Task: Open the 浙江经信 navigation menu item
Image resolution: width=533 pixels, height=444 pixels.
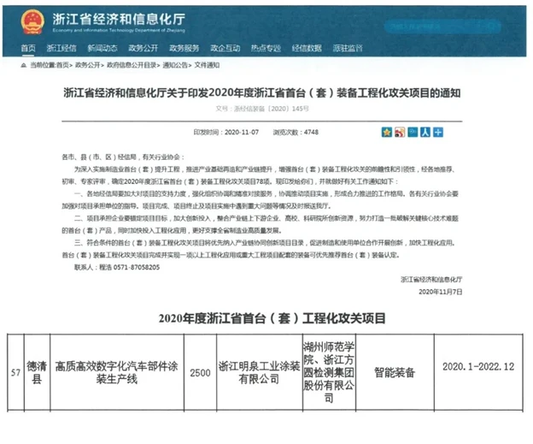Action: point(61,48)
